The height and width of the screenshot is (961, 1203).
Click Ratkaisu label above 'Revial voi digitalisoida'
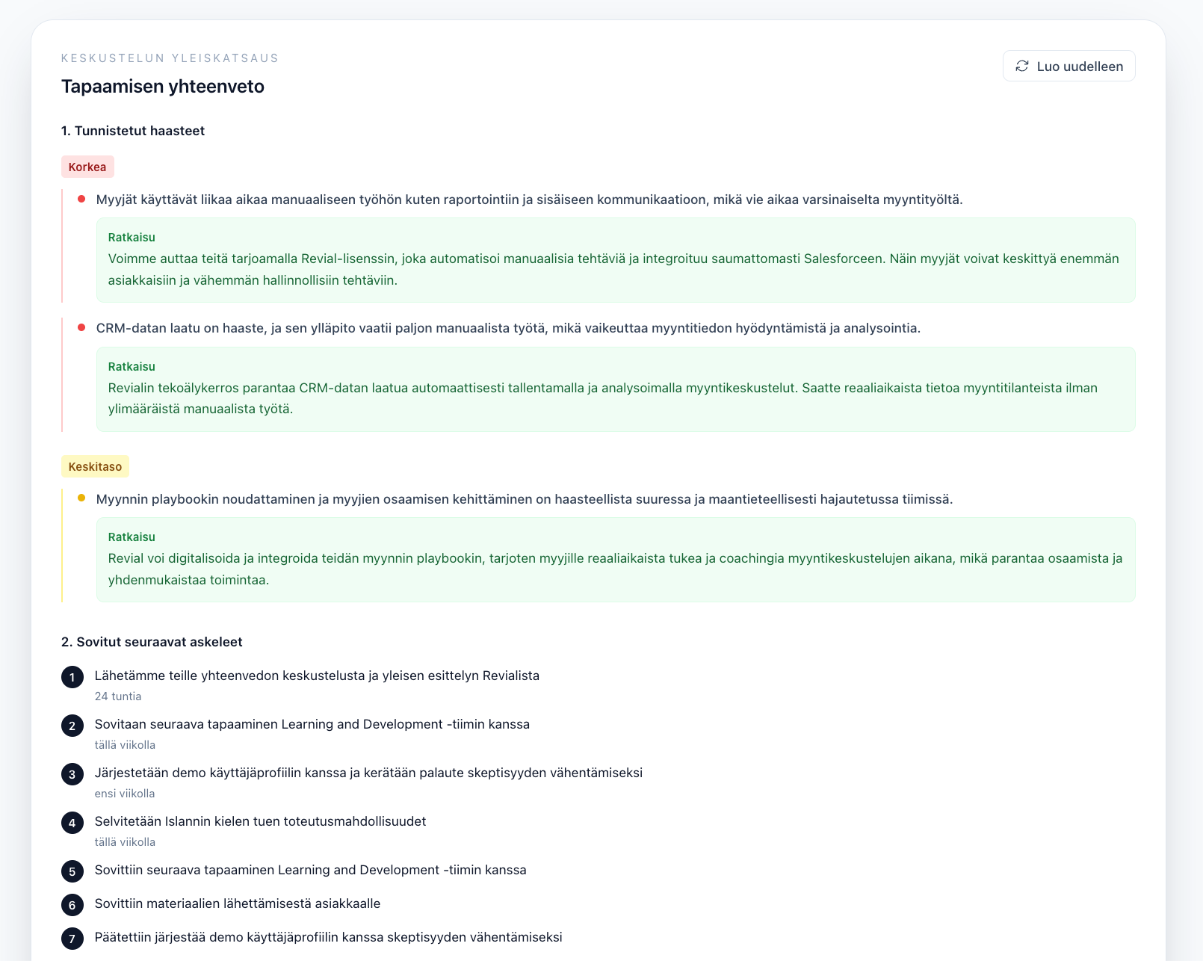point(132,537)
